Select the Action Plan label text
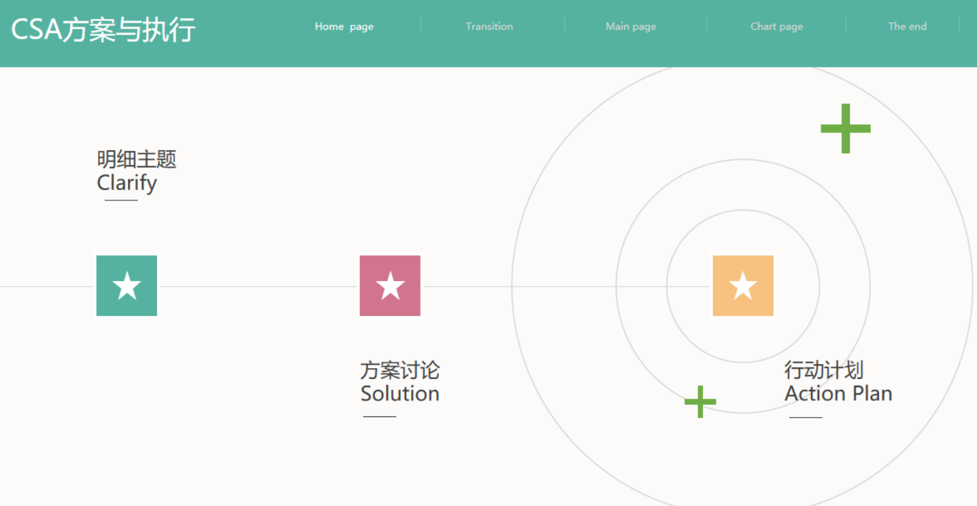 (838, 394)
